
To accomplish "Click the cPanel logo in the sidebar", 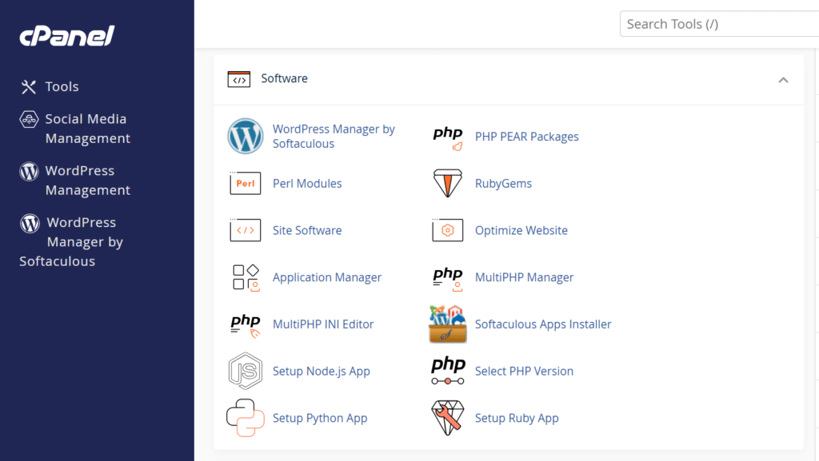I will pos(66,35).
